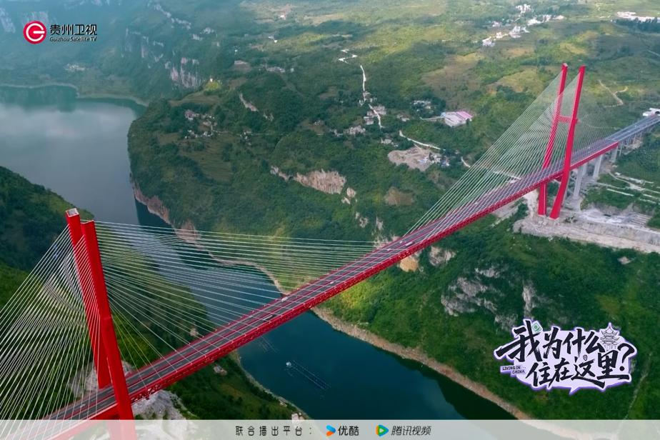Image resolution: width=660 pixels, height=440 pixels.
Task: Click the 贵州卫视 channel name text
Action: click(x=73, y=30)
